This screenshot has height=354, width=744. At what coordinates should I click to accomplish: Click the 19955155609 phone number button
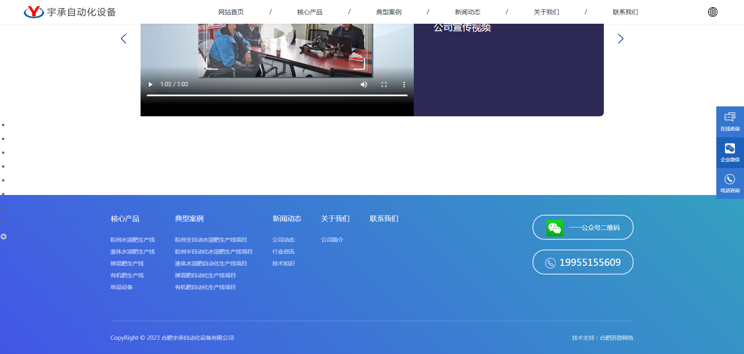click(582, 262)
